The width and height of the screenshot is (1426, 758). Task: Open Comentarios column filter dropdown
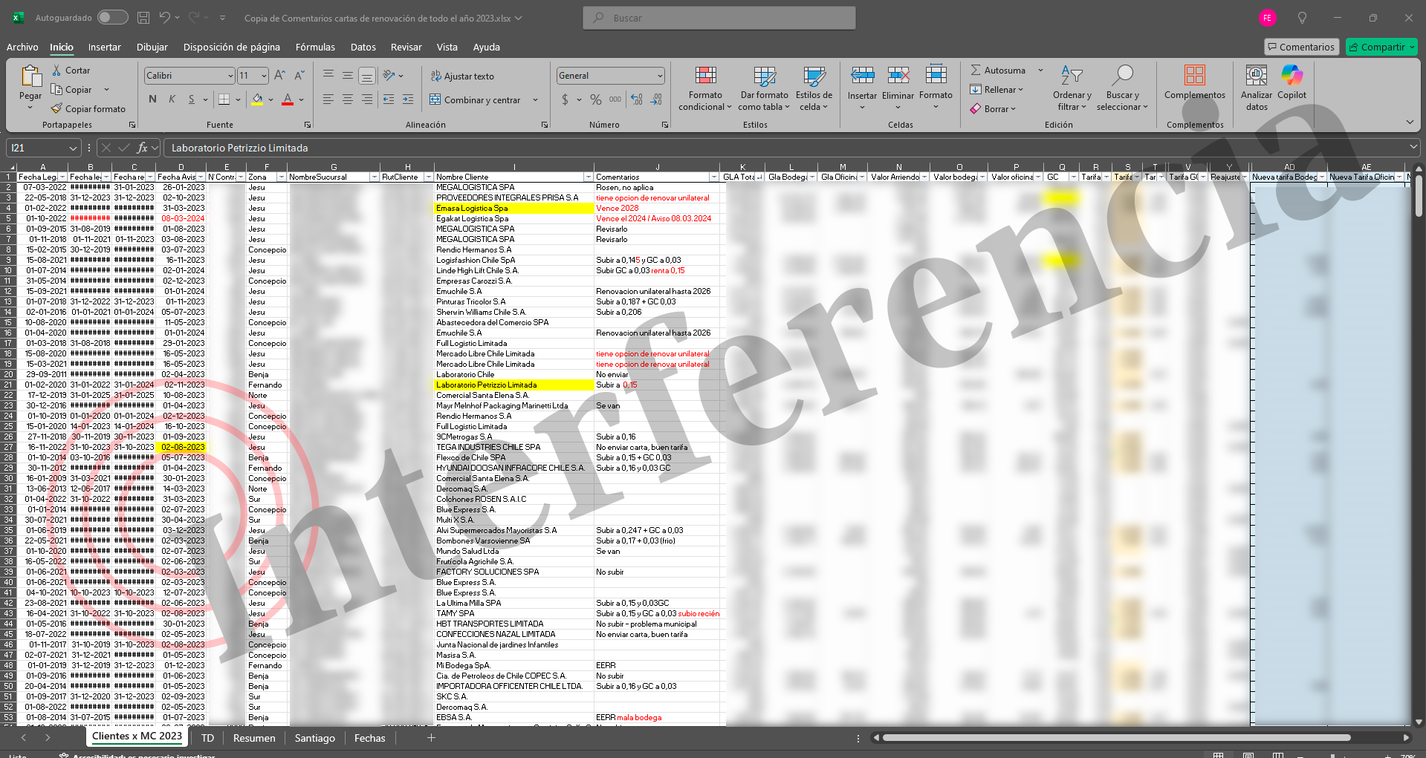tap(713, 177)
